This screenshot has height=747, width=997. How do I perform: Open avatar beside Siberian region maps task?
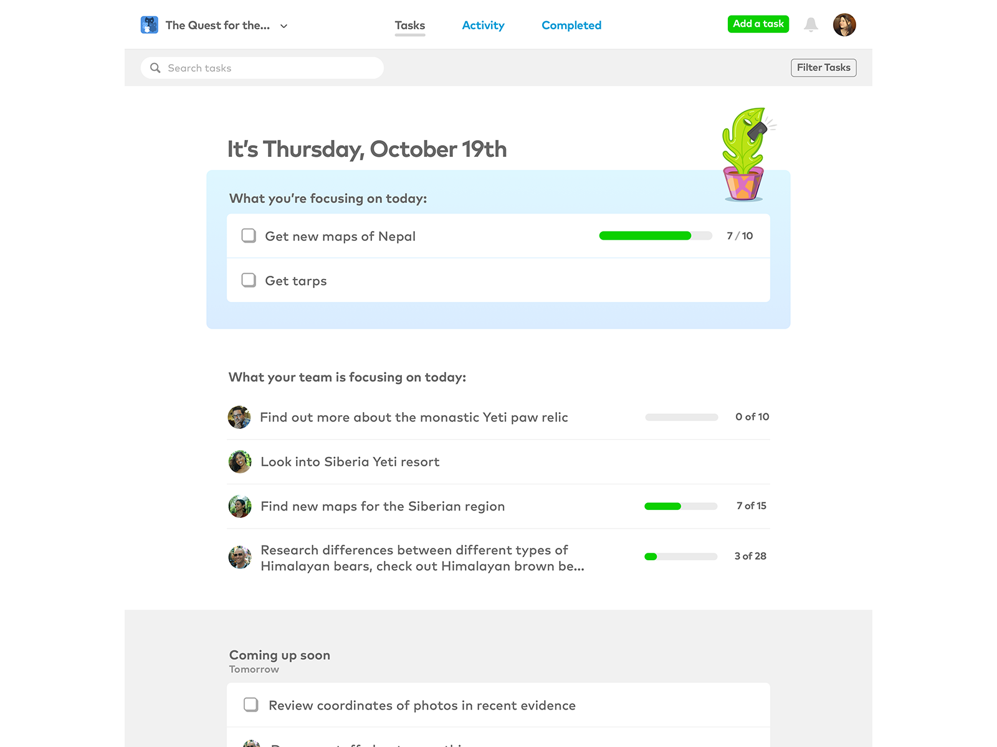pos(240,507)
